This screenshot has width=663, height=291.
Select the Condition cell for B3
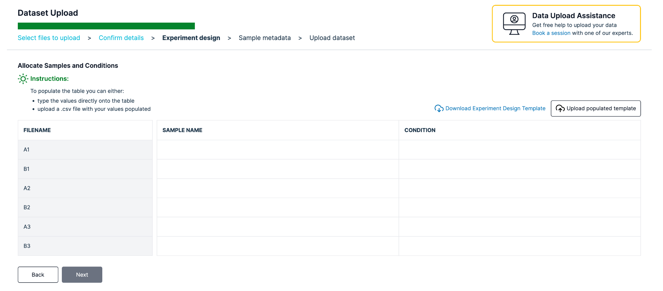(519, 246)
